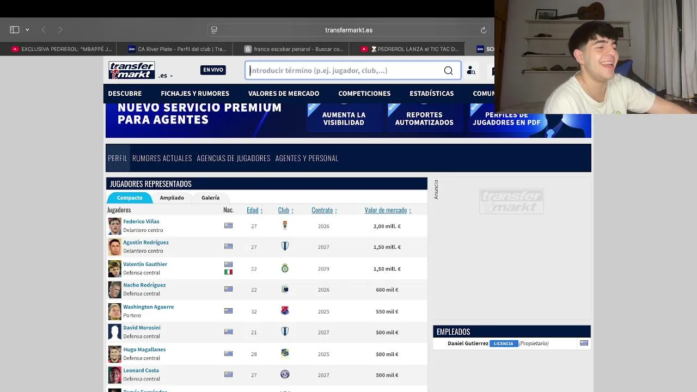This screenshot has height=392, width=697.
Task: Go back with the browser back arrow
Action: pos(44,29)
